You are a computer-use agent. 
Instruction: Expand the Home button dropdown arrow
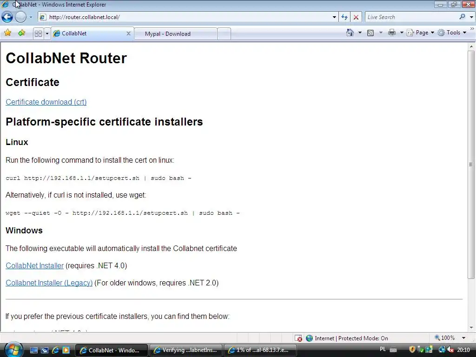360,33
